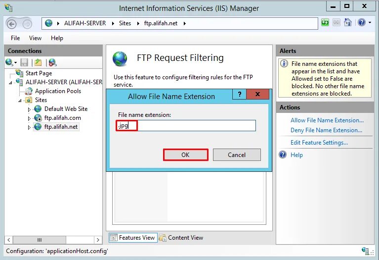Screen dimensions: 379x260
Task: Click the Help icon in Actions pane
Action: click(283, 155)
